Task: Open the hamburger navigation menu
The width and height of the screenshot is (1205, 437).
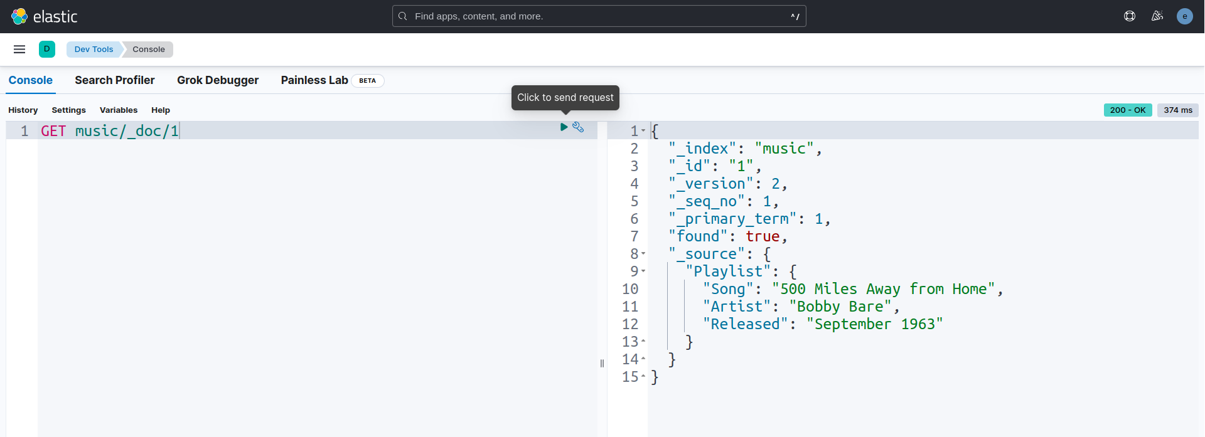Action: click(19, 49)
